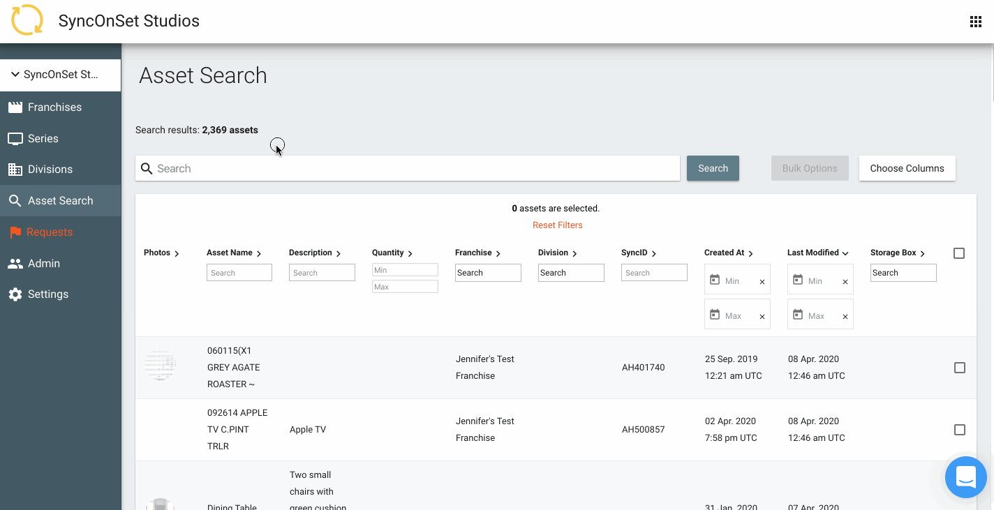Sort by Storage Box column
Viewport: 994px width, 510px height.
tap(898, 253)
